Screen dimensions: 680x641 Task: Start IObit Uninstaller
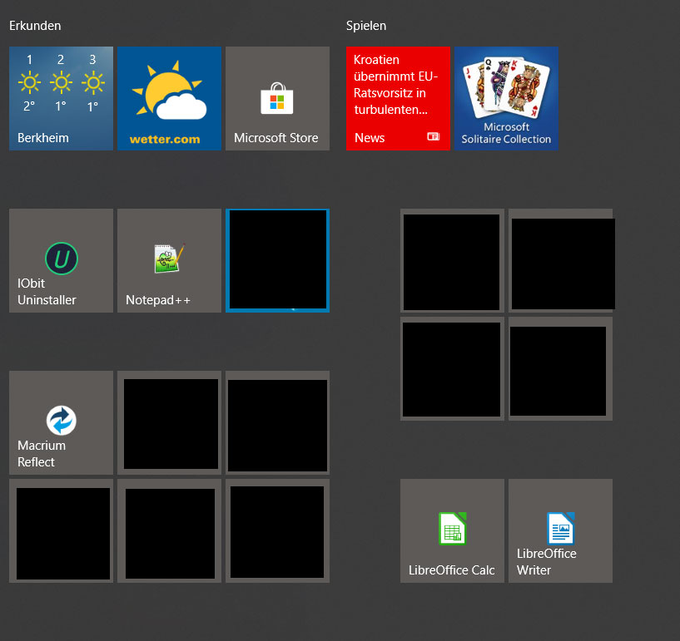click(x=61, y=261)
